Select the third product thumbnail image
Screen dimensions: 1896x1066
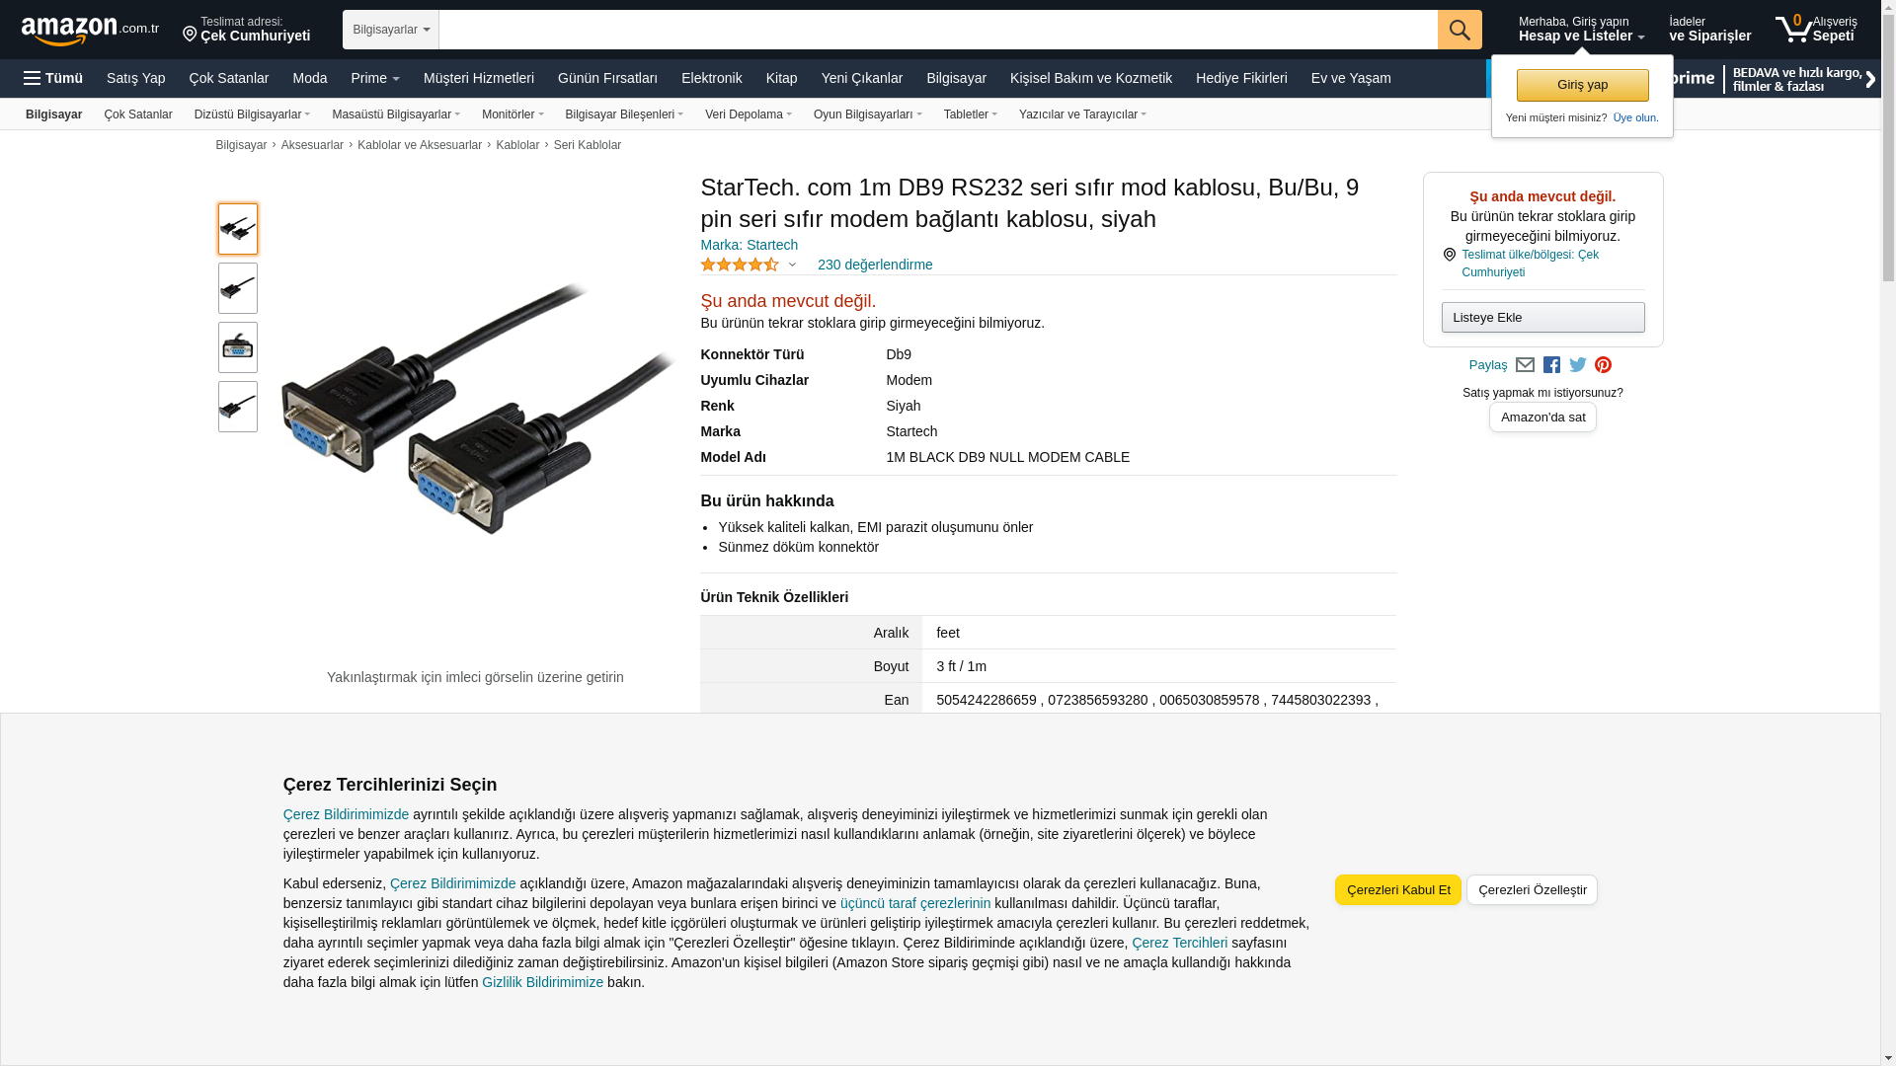pyautogui.click(x=238, y=347)
